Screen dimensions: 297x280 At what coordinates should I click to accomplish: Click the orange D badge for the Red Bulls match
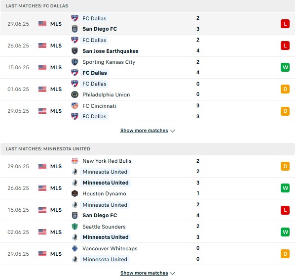[x=285, y=167]
